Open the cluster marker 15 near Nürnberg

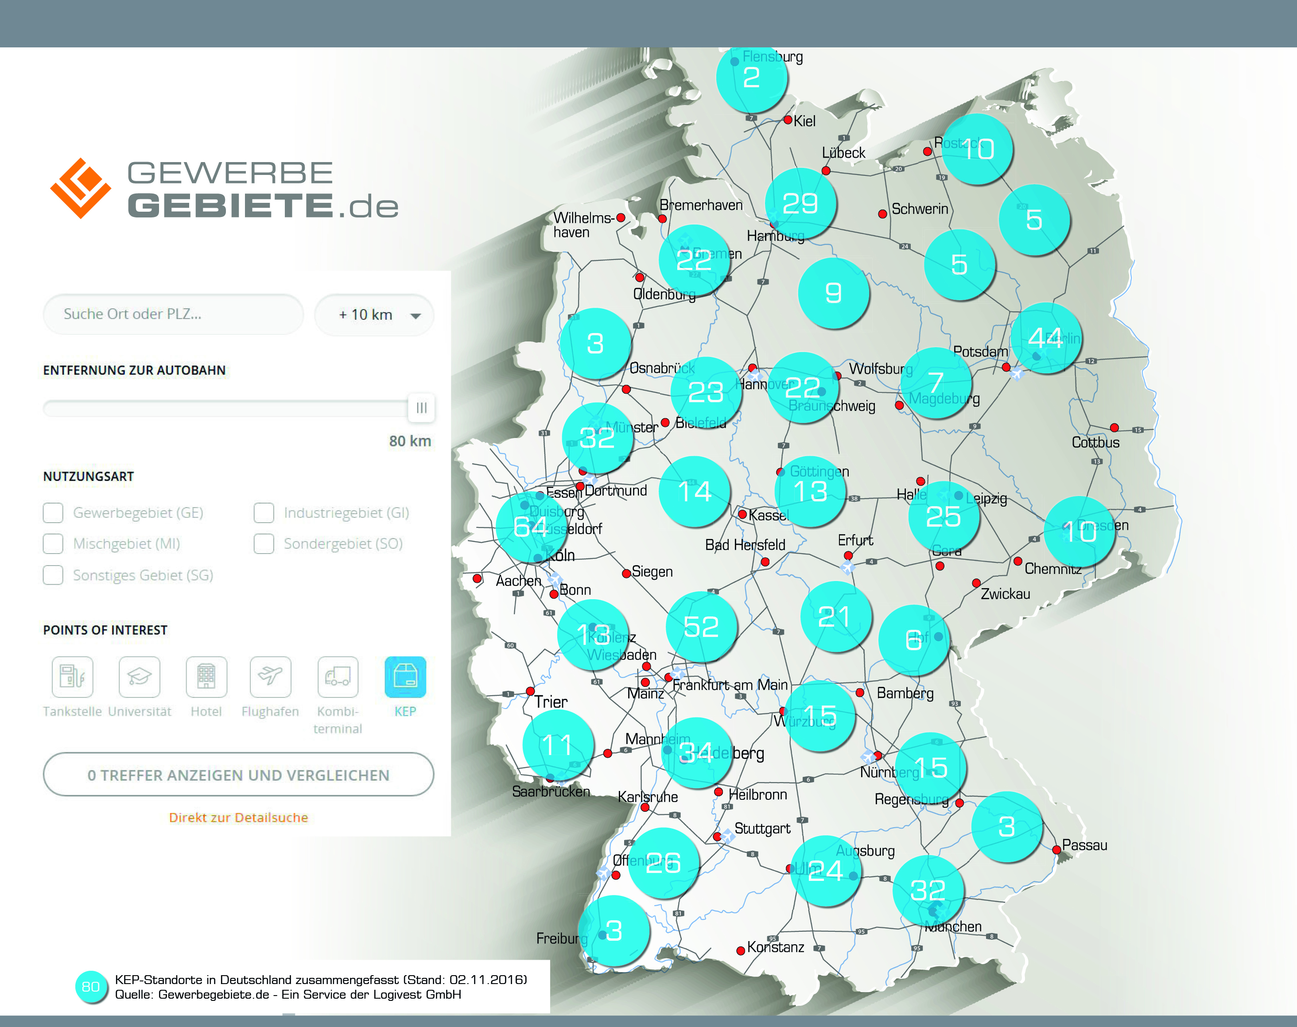(x=931, y=768)
